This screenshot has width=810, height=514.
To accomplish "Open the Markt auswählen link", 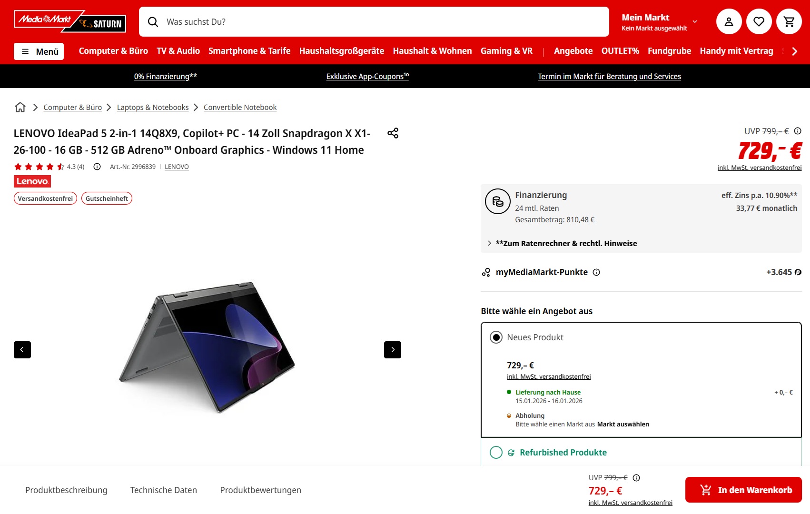I will click(623, 424).
